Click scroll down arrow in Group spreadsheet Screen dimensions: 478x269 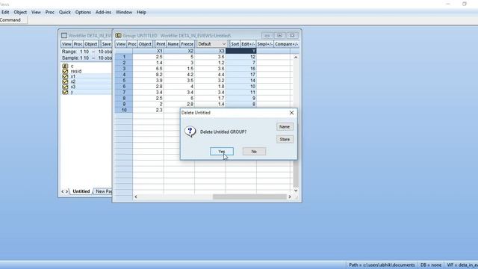point(296,191)
